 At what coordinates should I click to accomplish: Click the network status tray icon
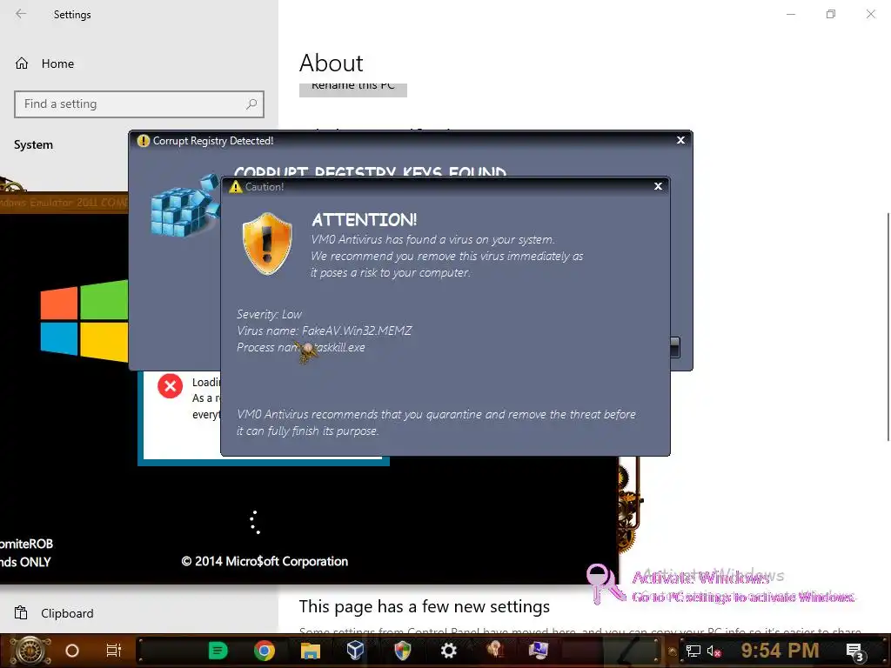click(x=693, y=651)
